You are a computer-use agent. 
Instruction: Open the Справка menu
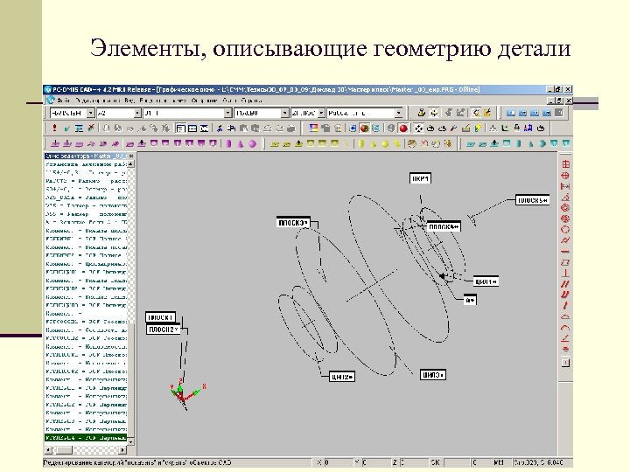click(252, 101)
